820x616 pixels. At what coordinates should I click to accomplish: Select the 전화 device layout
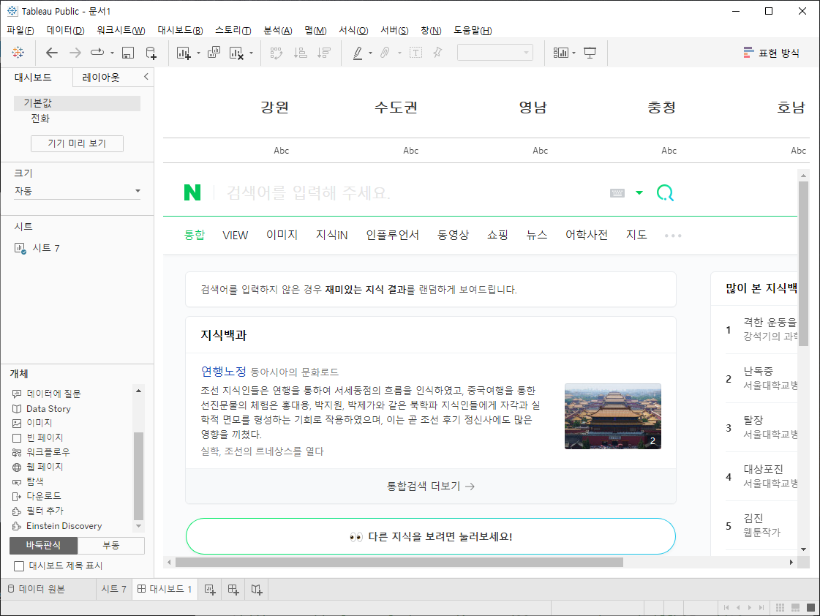(x=40, y=119)
